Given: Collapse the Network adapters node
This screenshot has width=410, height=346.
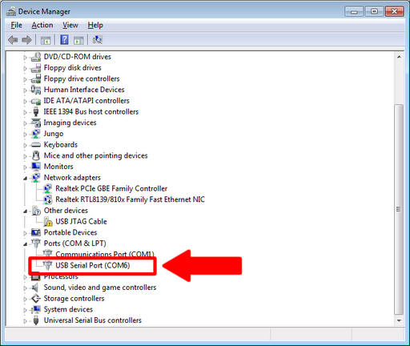Looking at the screenshot, I should (25, 178).
